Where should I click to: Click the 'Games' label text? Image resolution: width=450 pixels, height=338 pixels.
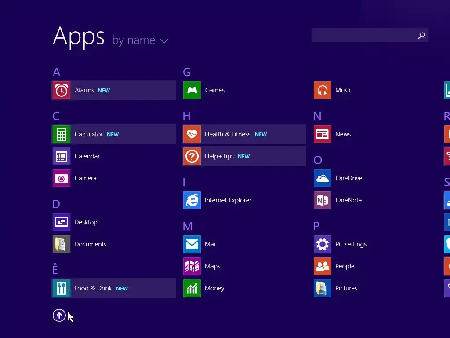(215, 90)
